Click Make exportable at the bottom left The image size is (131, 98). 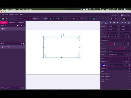5,88
